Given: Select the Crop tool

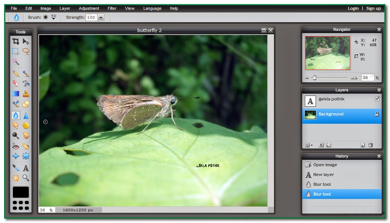Looking at the screenshot, I should point(16,41).
